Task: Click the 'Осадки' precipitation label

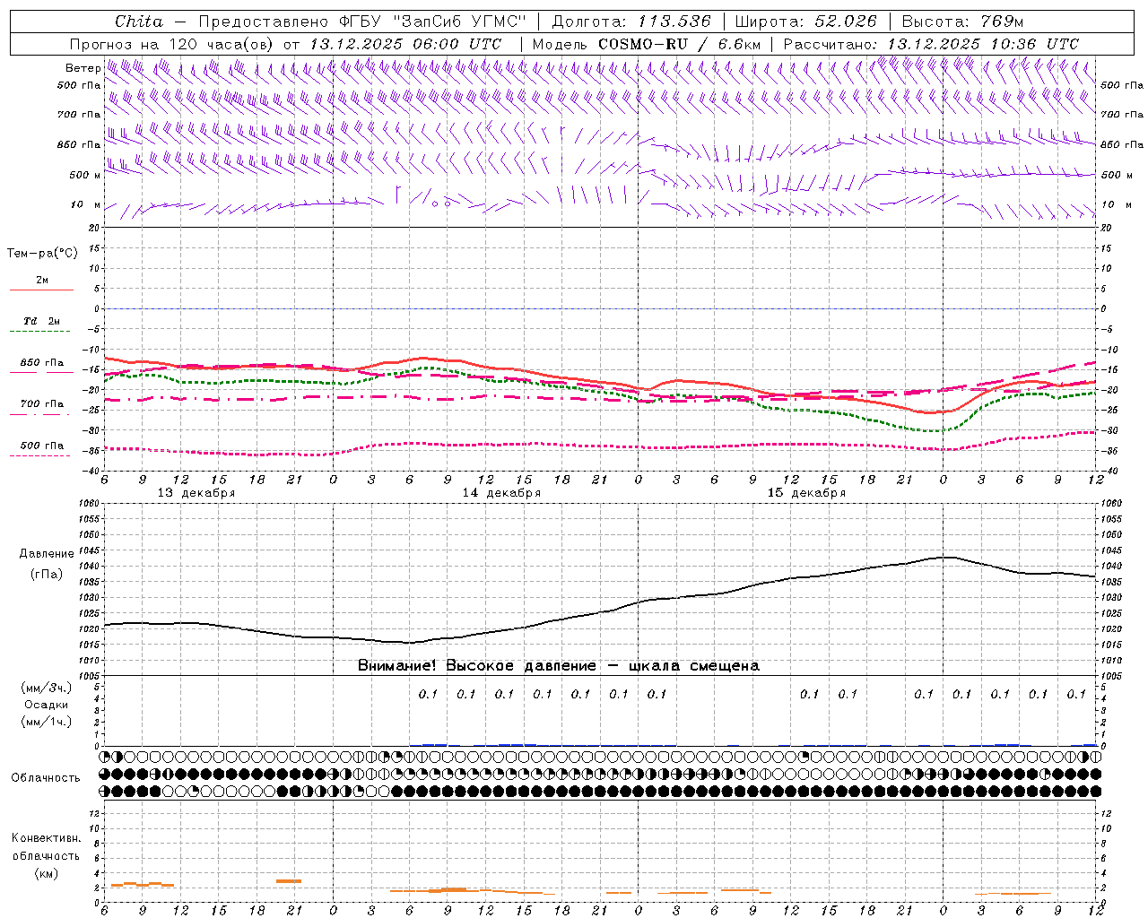Action: (x=47, y=705)
